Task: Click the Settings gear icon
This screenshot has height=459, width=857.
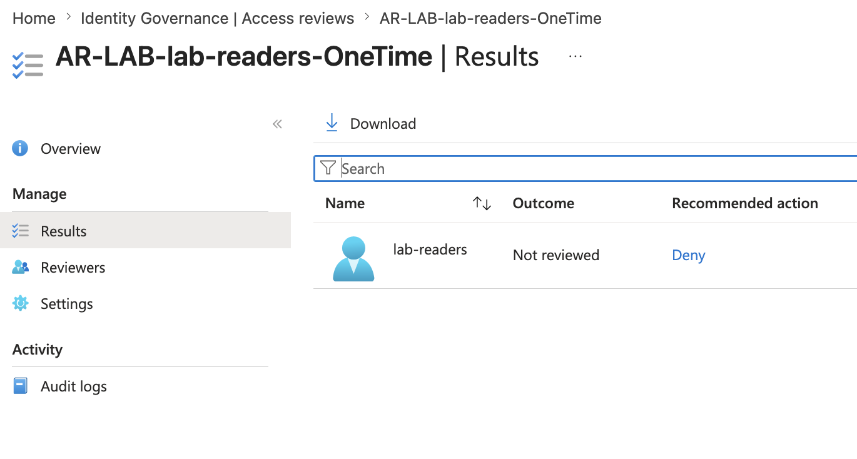Action: pyautogui.click(x=20, y=303)
